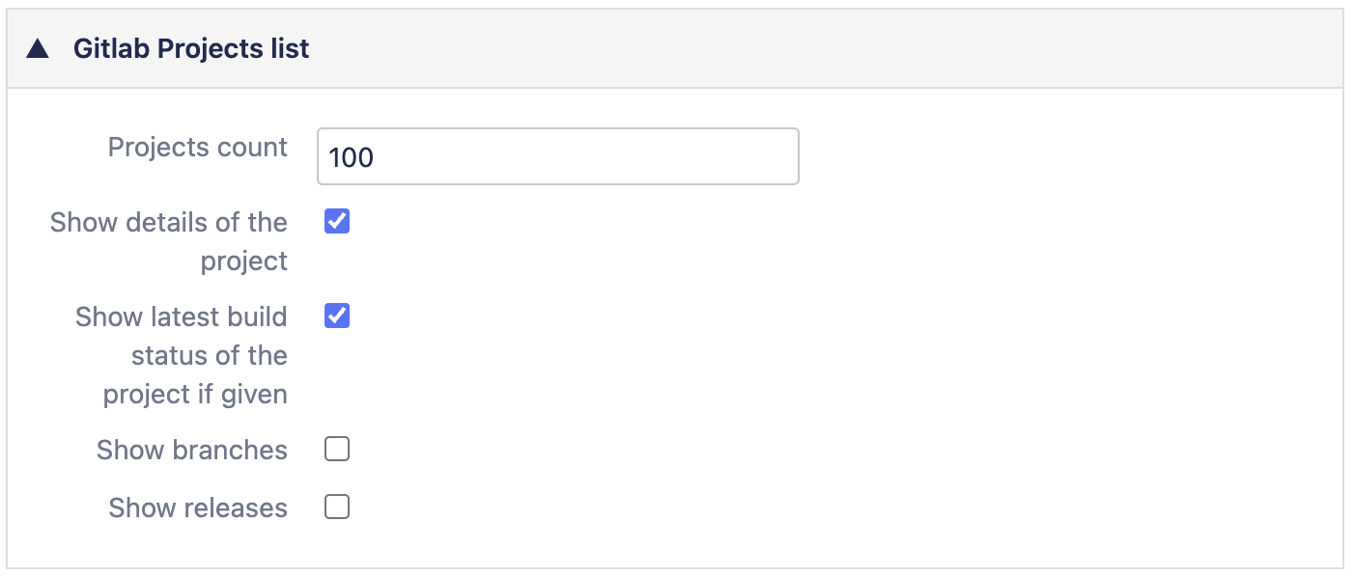
Task: Enable the Show branches checkbox
Action: (x=337, y=450)
